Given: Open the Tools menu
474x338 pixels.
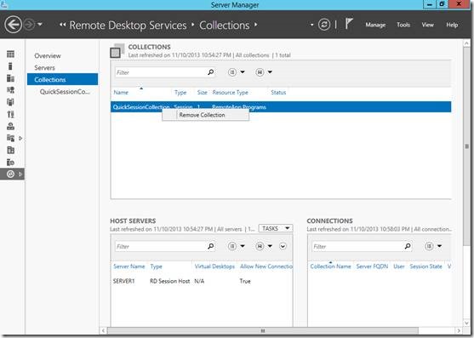Looking at the screenshot, I should pyautogui.click(x=403, y=25).
